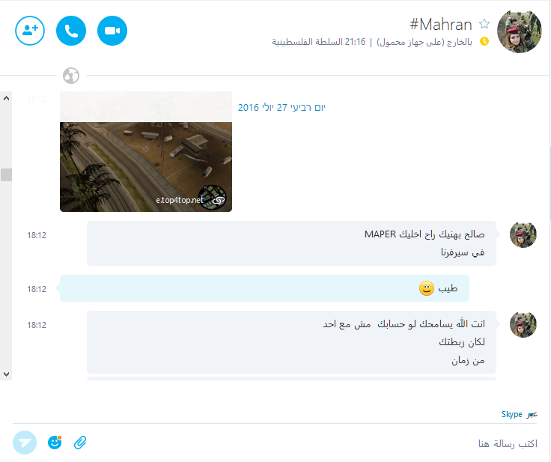Click the scrollbar down arrow
This screenshot has width=551, height=462.
(6, 374)
